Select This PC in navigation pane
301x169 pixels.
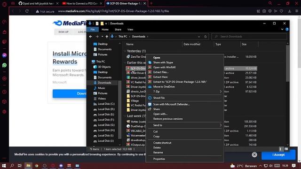(100, 61)
